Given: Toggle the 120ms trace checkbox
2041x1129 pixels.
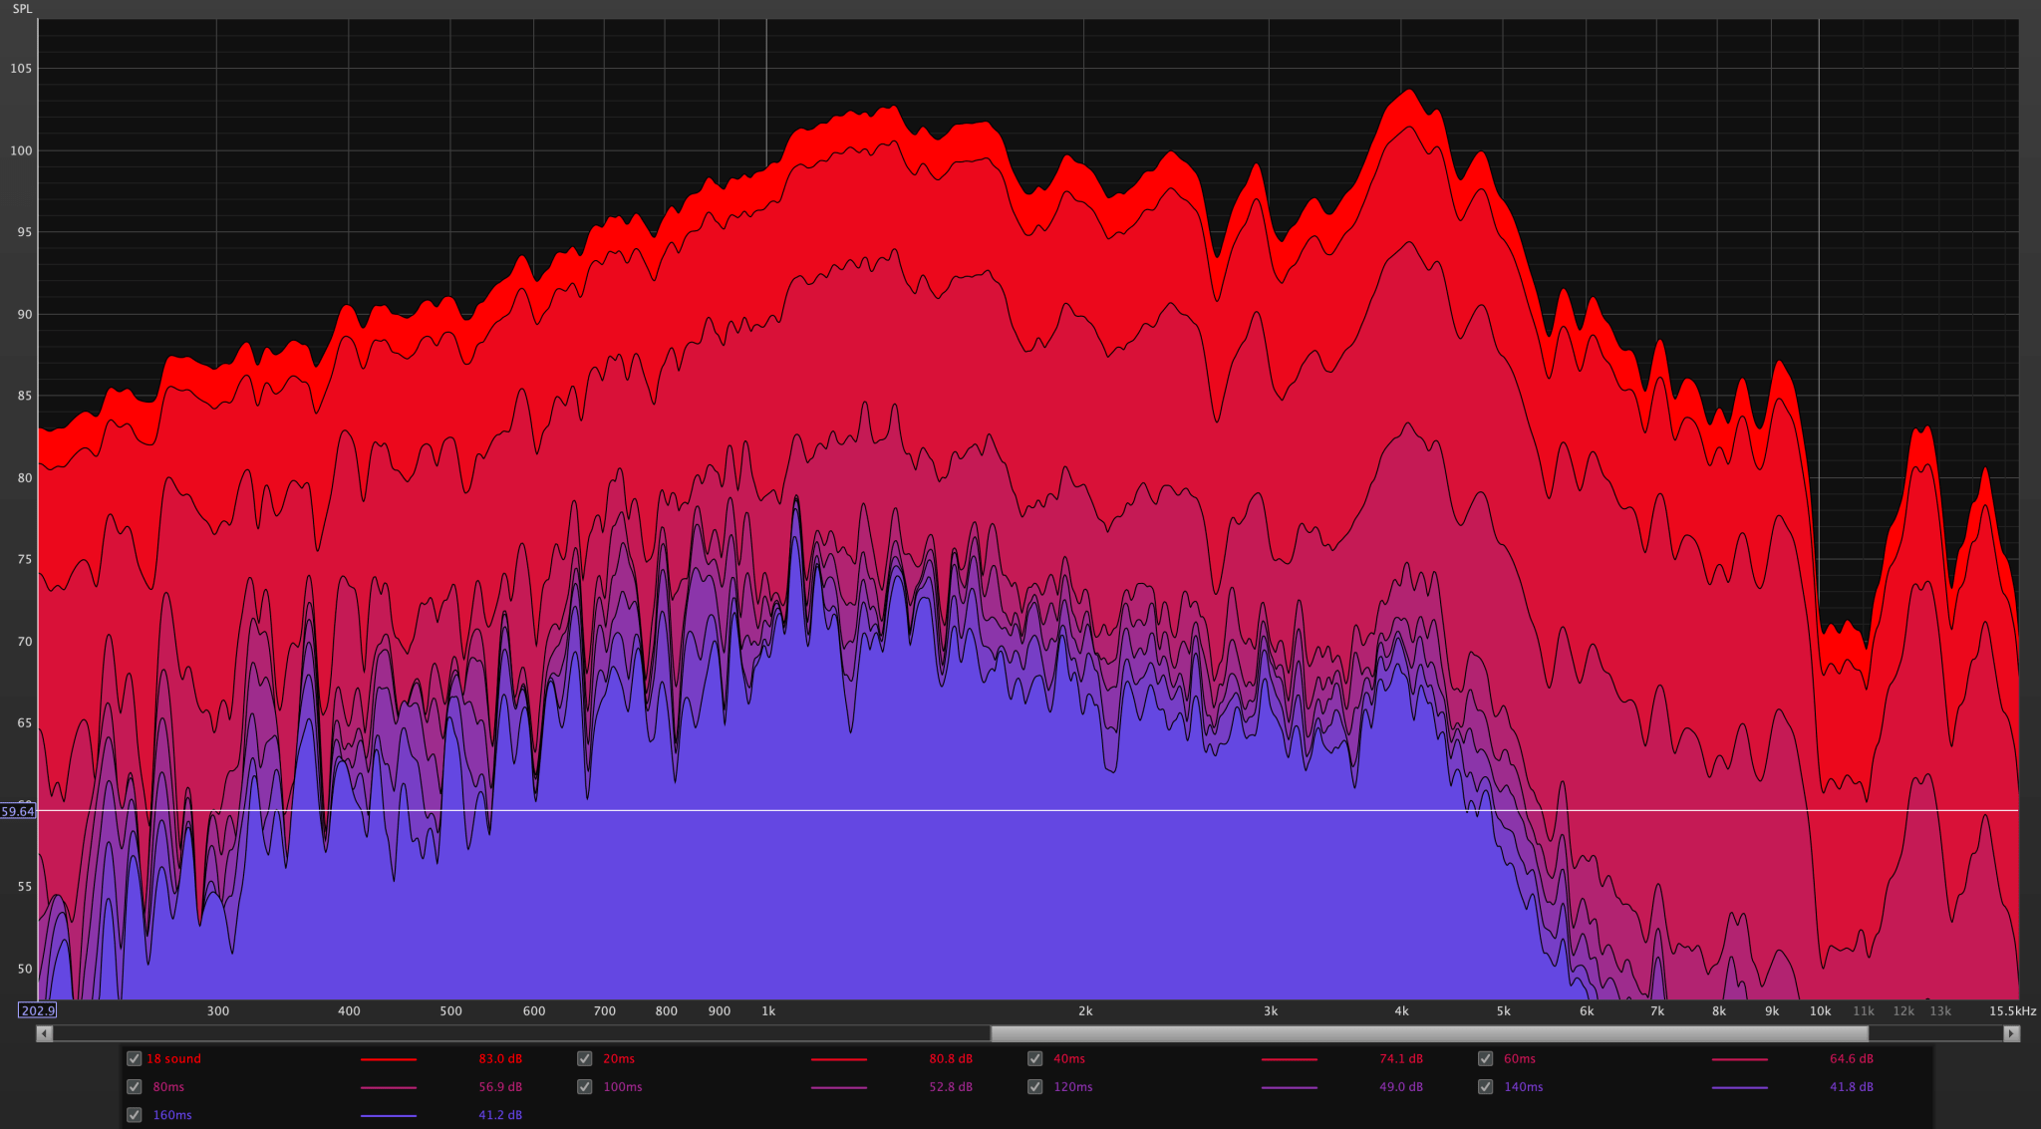Looking at the screenshot, I should [x=1035, y=1086].
